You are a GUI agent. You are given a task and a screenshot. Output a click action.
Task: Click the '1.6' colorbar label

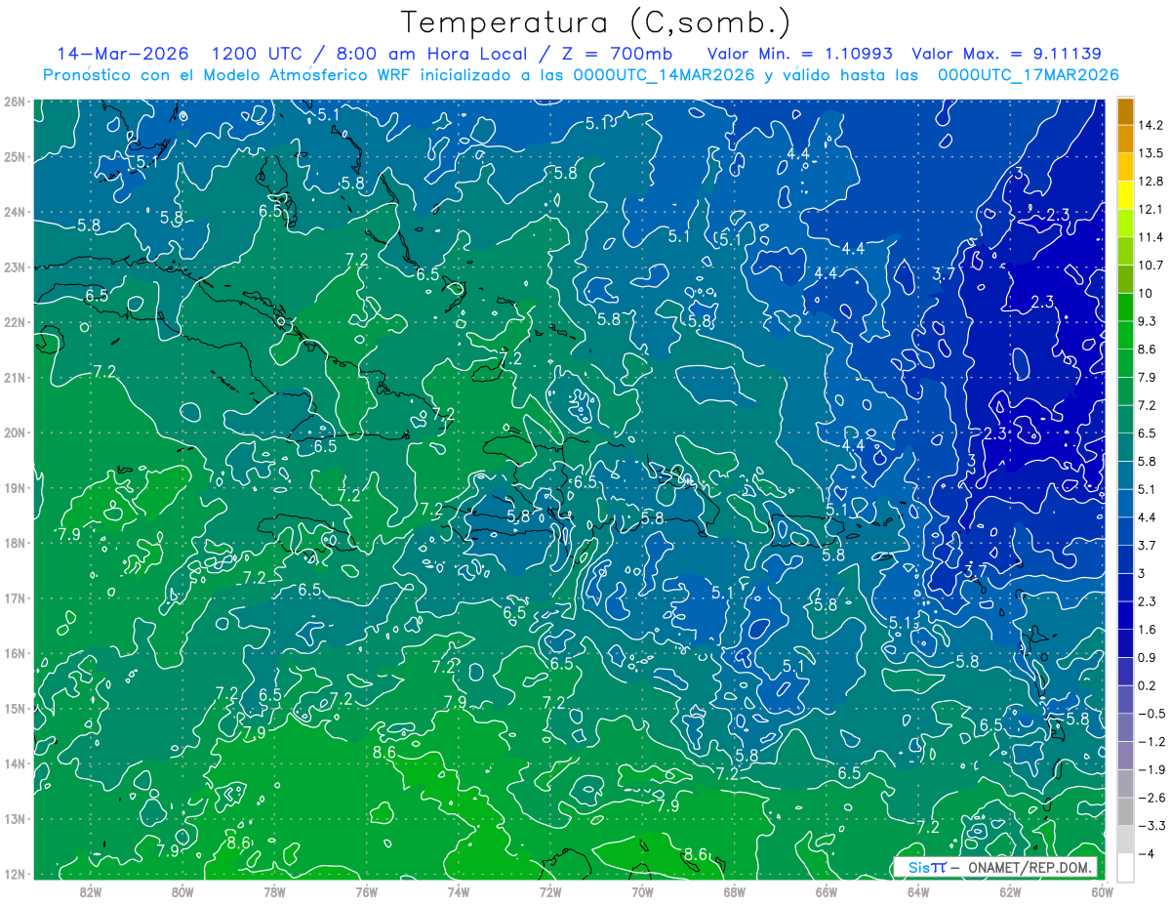(1147, 629)
